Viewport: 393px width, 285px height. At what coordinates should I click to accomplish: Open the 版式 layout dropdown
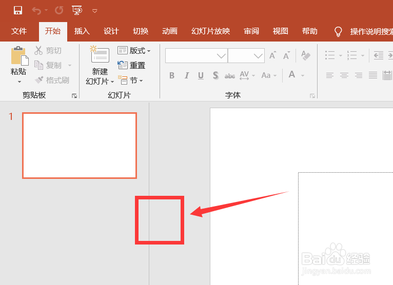[134, 51]
